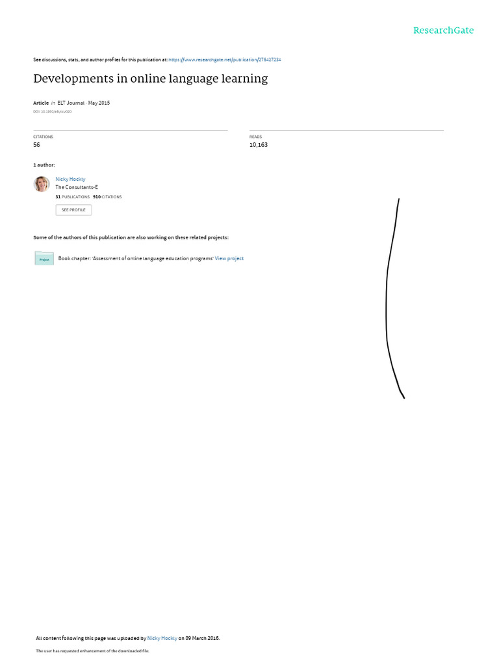This screenshot has height=666, width=499.
Task: Click the 56 citations count
Action: pyautogui.click(x=36, y=145)
